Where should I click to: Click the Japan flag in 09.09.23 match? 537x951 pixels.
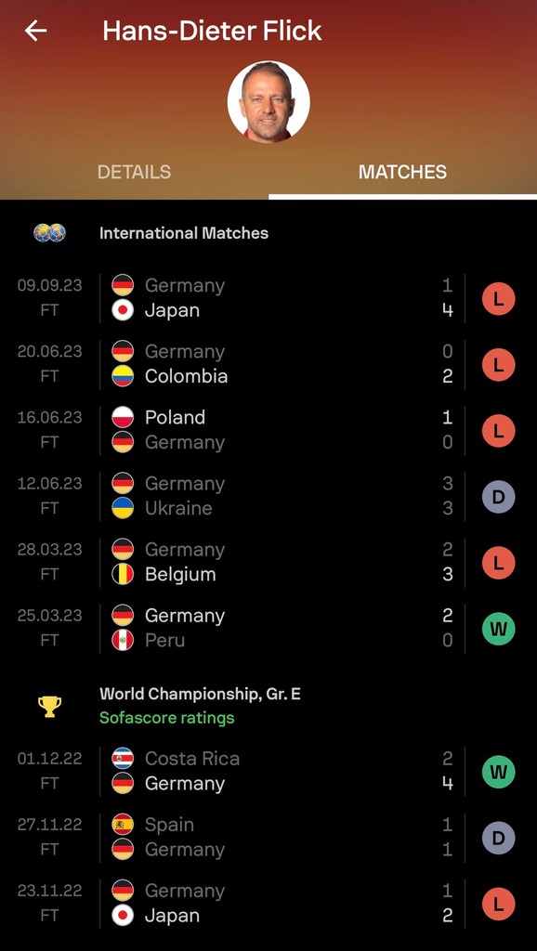click(x=123, y=310)
